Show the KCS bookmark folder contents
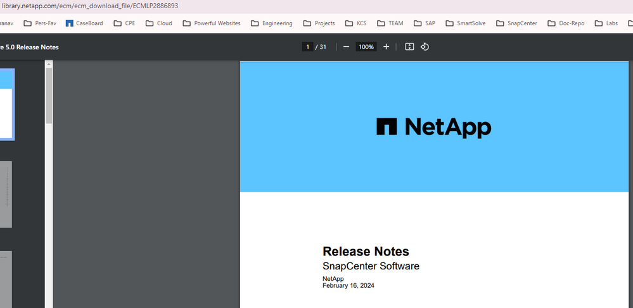Image resolution: width=633 pixels, height=308 pixels. (x=355, y=23)
